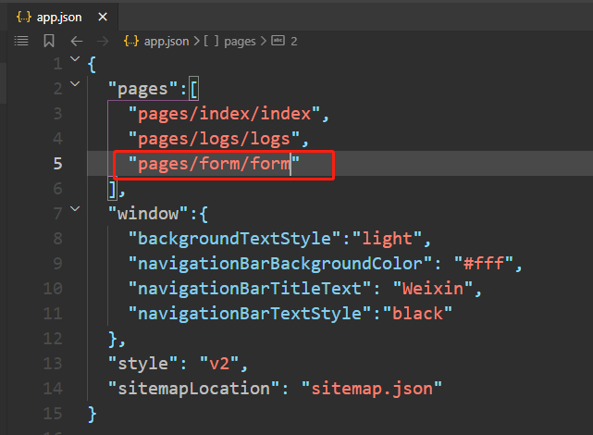Click line number 5 in the gutter

(x=57, y=164)
